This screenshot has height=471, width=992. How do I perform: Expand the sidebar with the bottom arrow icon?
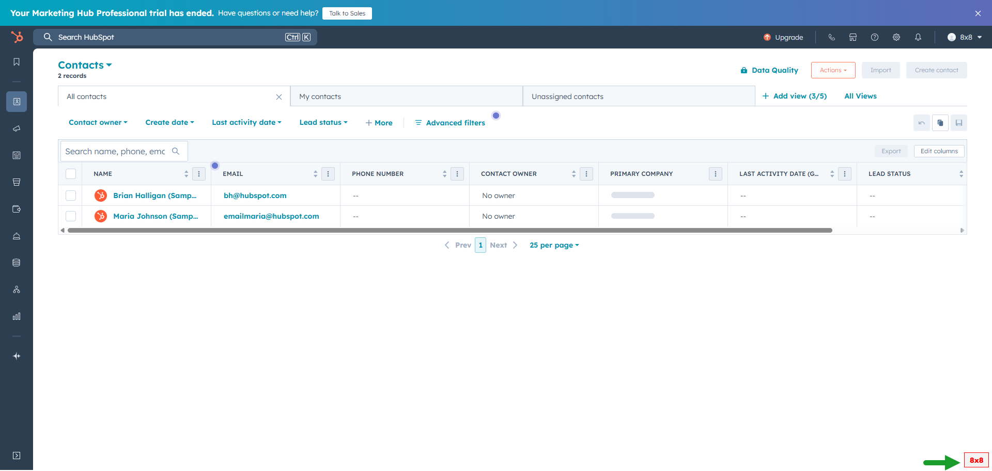(x=17, y=456)
